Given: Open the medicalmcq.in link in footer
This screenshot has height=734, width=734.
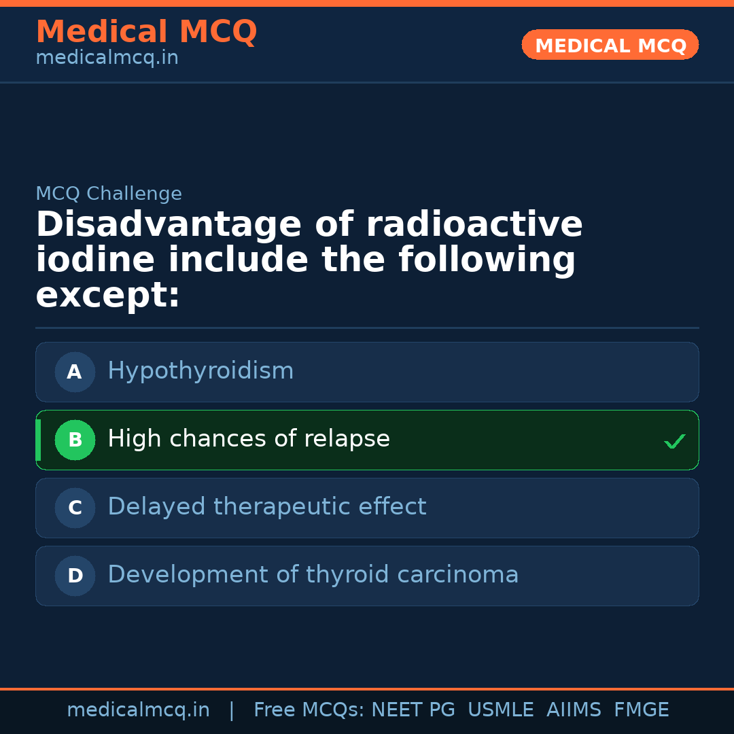Looking at the screenshot, I should 138,710.
